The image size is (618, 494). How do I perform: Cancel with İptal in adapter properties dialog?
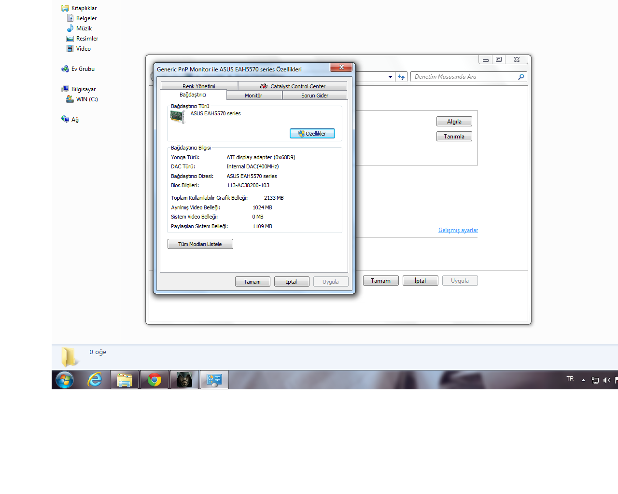[292, 282]
